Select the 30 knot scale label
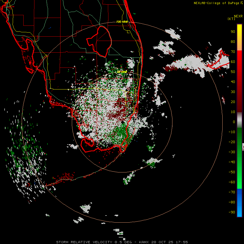This screenshot has height=244, width=244. tap(233, 92)
